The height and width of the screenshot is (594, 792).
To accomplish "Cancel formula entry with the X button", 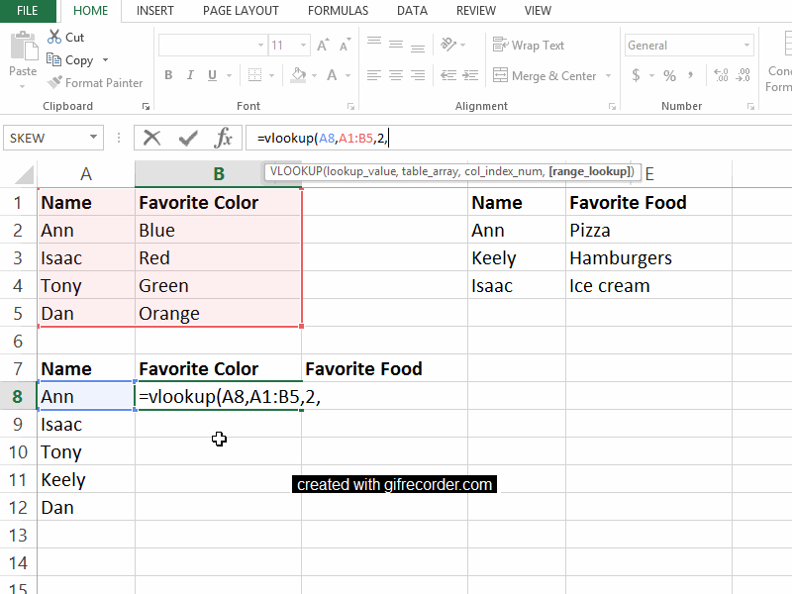I will [x=151, y=138].
